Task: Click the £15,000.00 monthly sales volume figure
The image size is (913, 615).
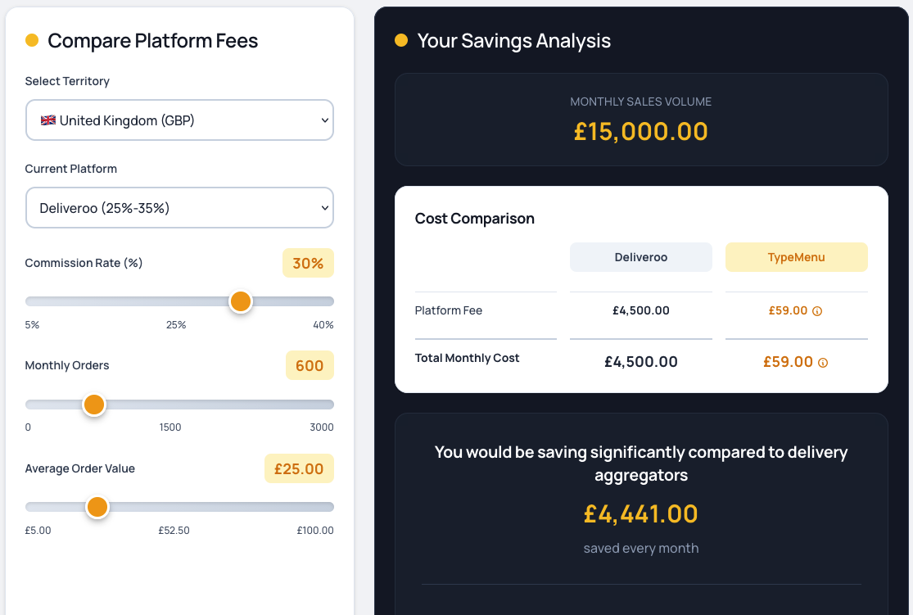Action: 640,131
